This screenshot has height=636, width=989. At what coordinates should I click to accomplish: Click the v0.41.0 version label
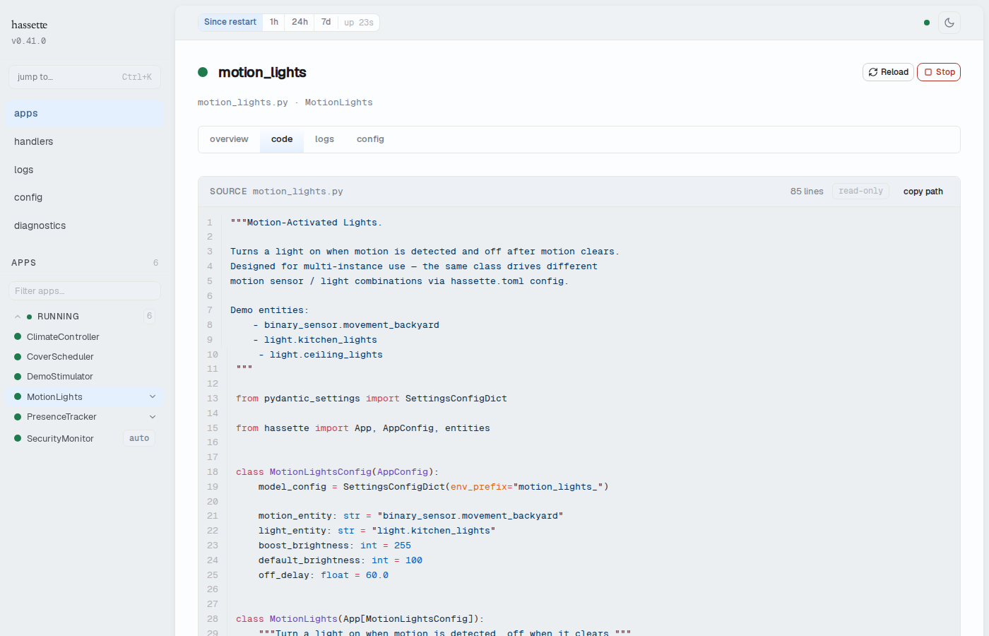pos(29,41)
